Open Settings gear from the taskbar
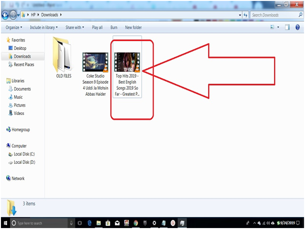The width and height of the screenshot is (305, 229). pos(154,223)
